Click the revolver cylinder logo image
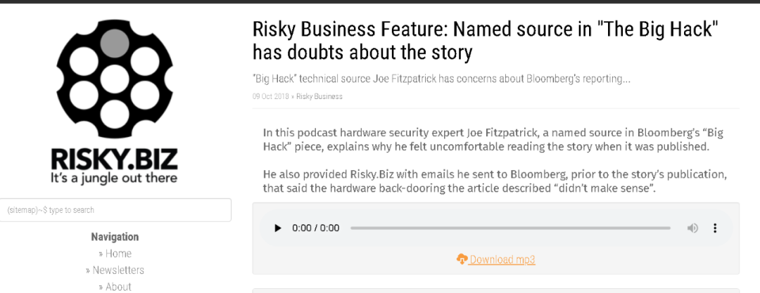Image resolution: width=760 pixels, height=293 pixels. [x=115, y=79]
